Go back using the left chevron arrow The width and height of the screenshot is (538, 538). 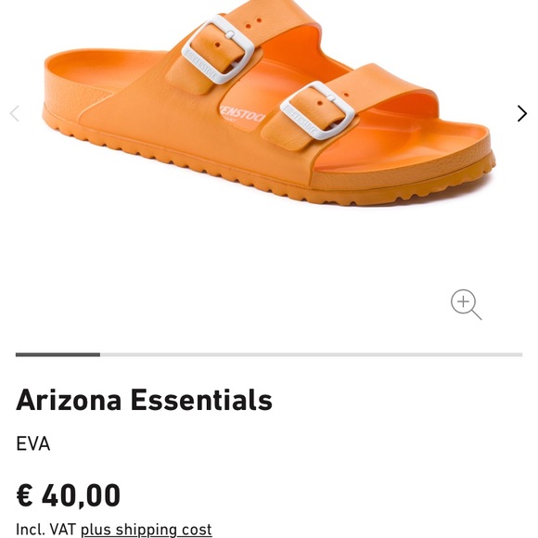15,113
